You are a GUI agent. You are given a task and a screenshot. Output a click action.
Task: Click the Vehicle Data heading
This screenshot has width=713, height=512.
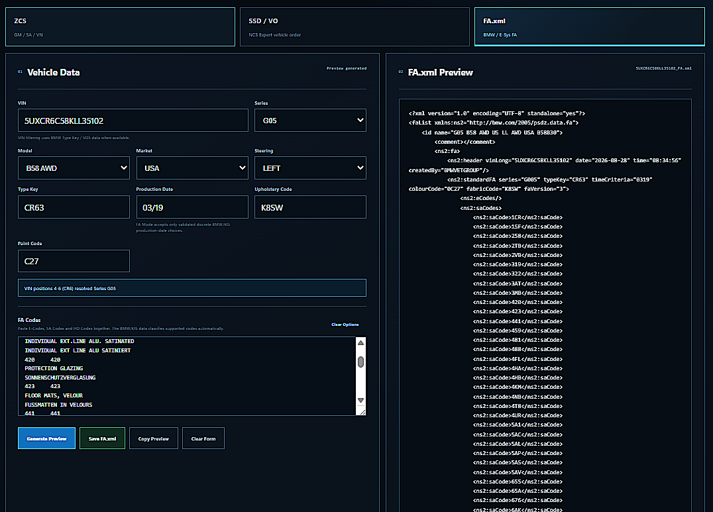[53, 72]
